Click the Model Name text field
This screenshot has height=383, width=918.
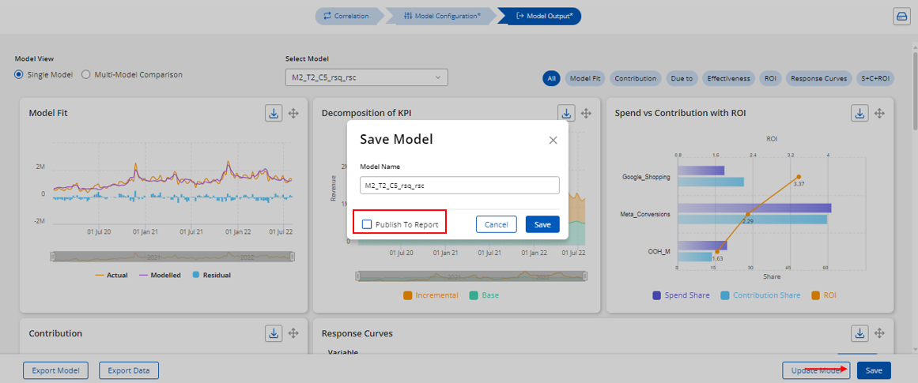pyautogui.click(x=459, y=185)
